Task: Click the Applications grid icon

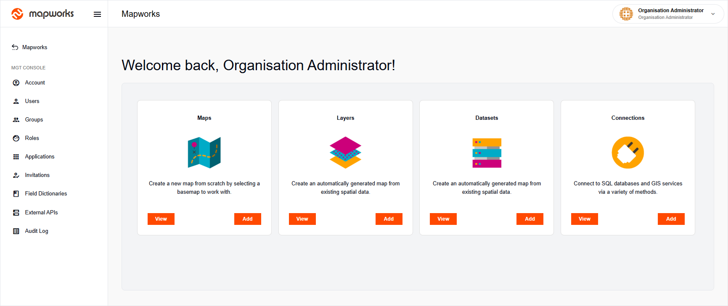Action: [16, 157]
